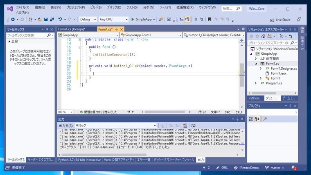Click the Clear All icon in output panel

pos(185,126)
